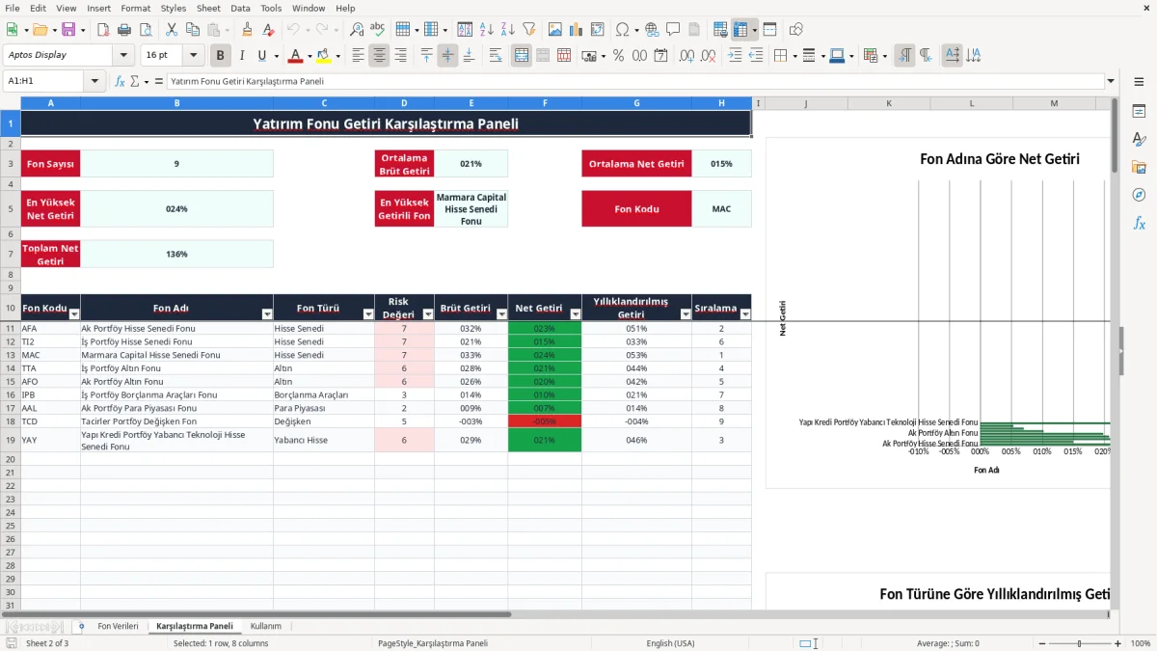
Task: Insert a pivot table via toolbar
Action: (x=598, y=30)
